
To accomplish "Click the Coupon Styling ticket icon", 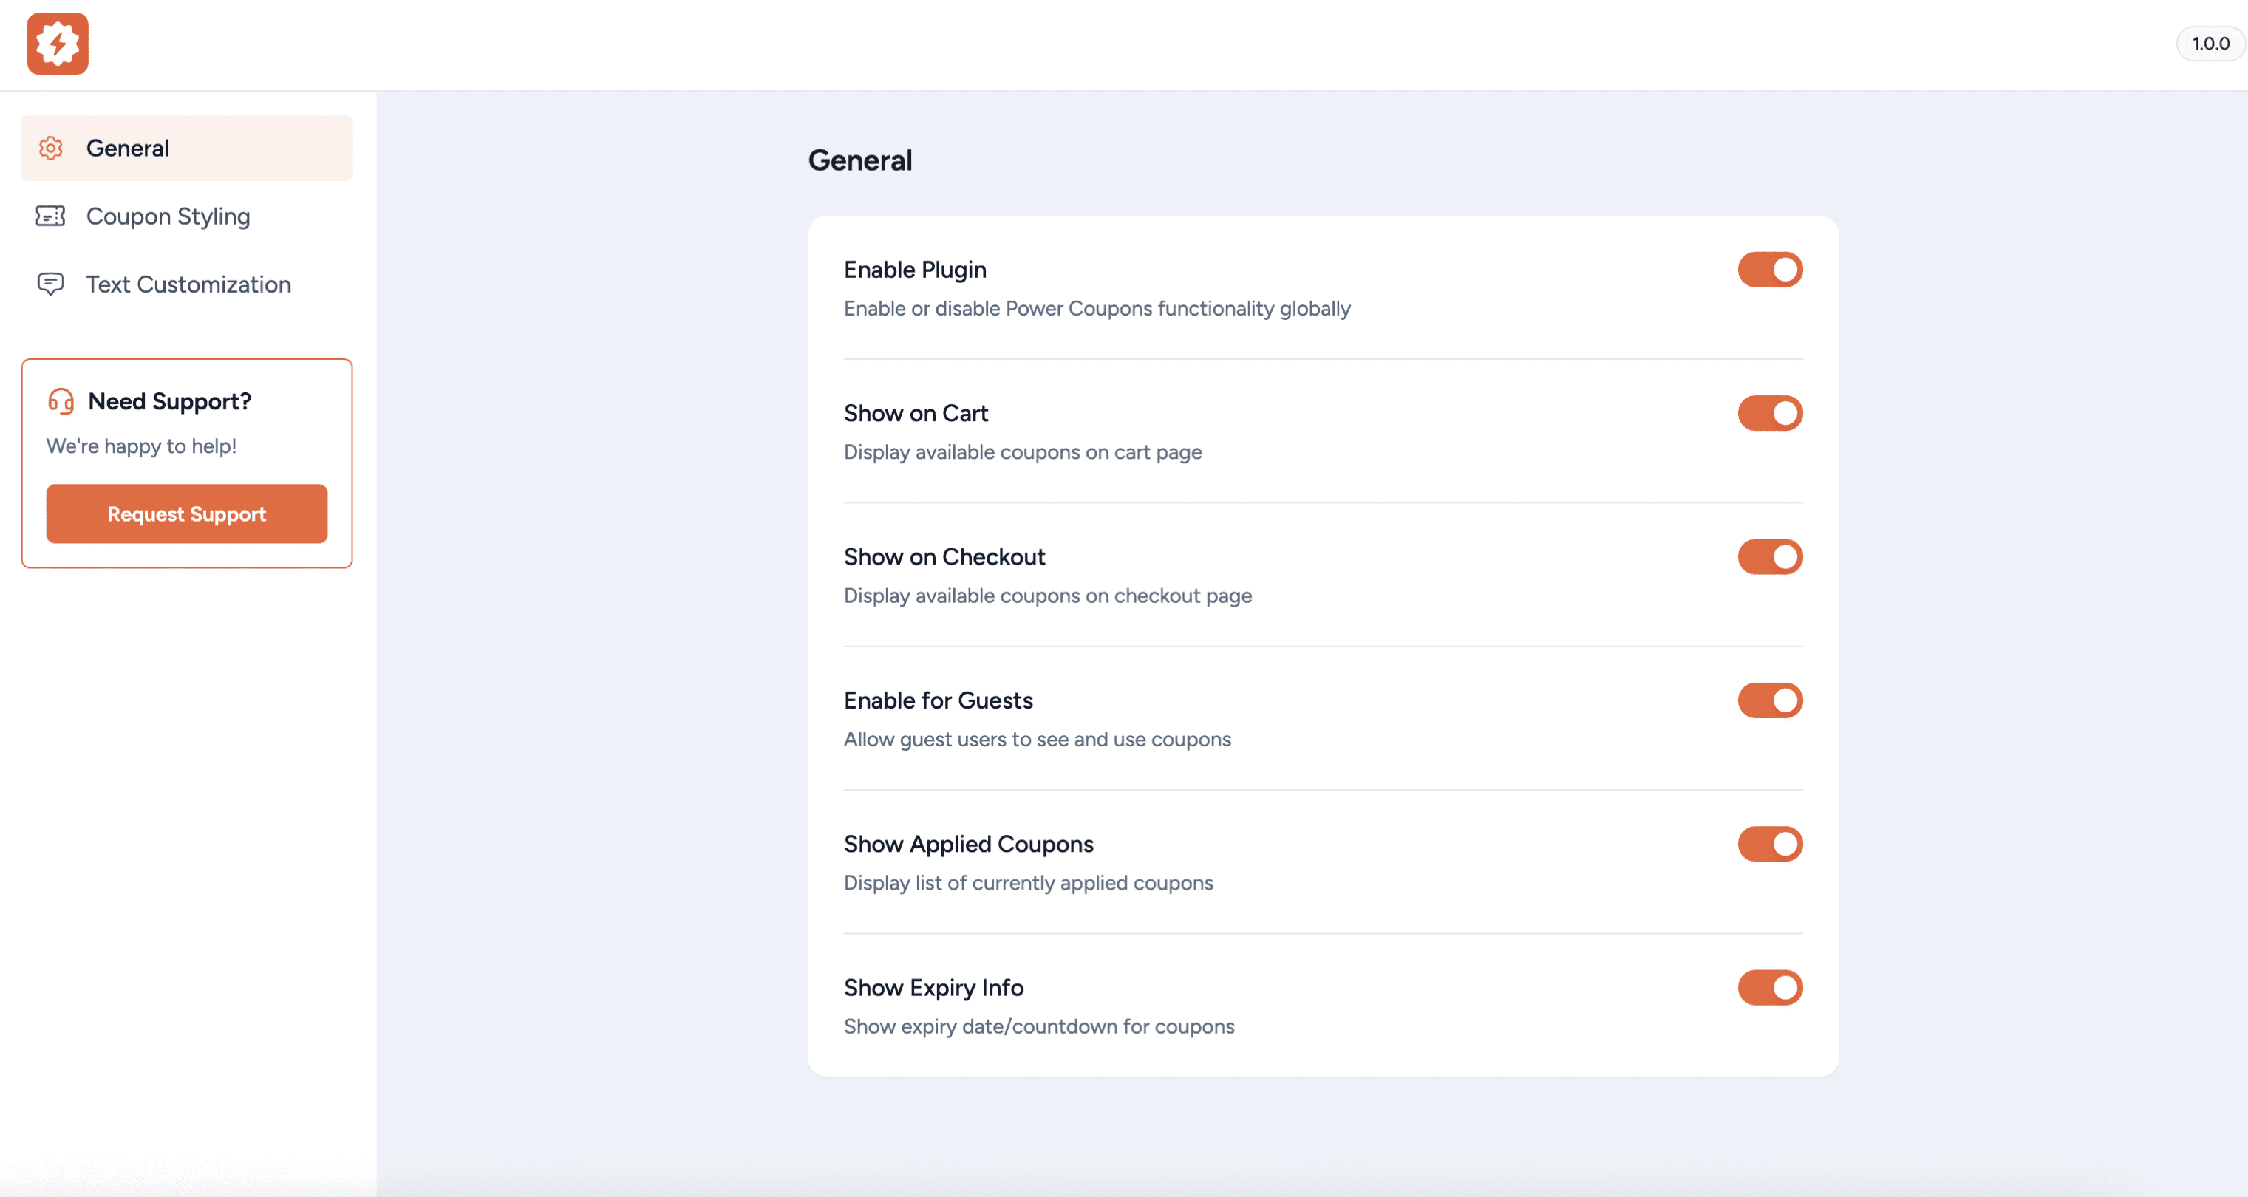I will (50, 216).
